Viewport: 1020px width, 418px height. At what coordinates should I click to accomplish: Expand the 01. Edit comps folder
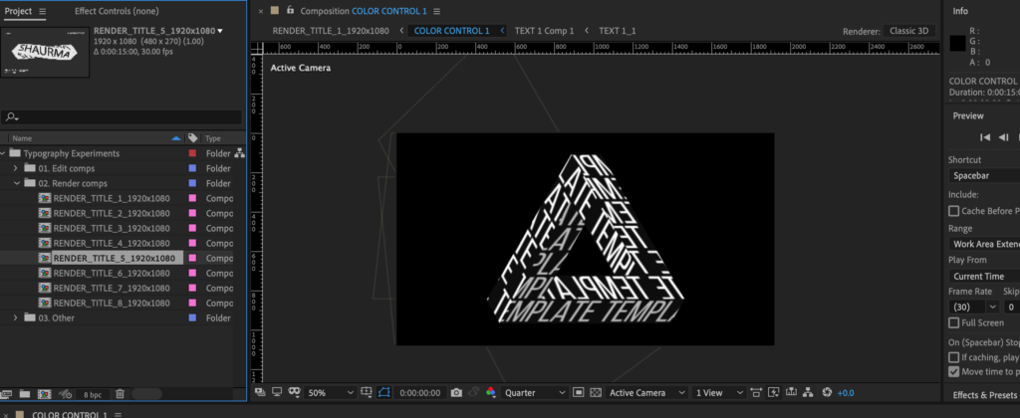pyautogui.click(x=16, y=169)
